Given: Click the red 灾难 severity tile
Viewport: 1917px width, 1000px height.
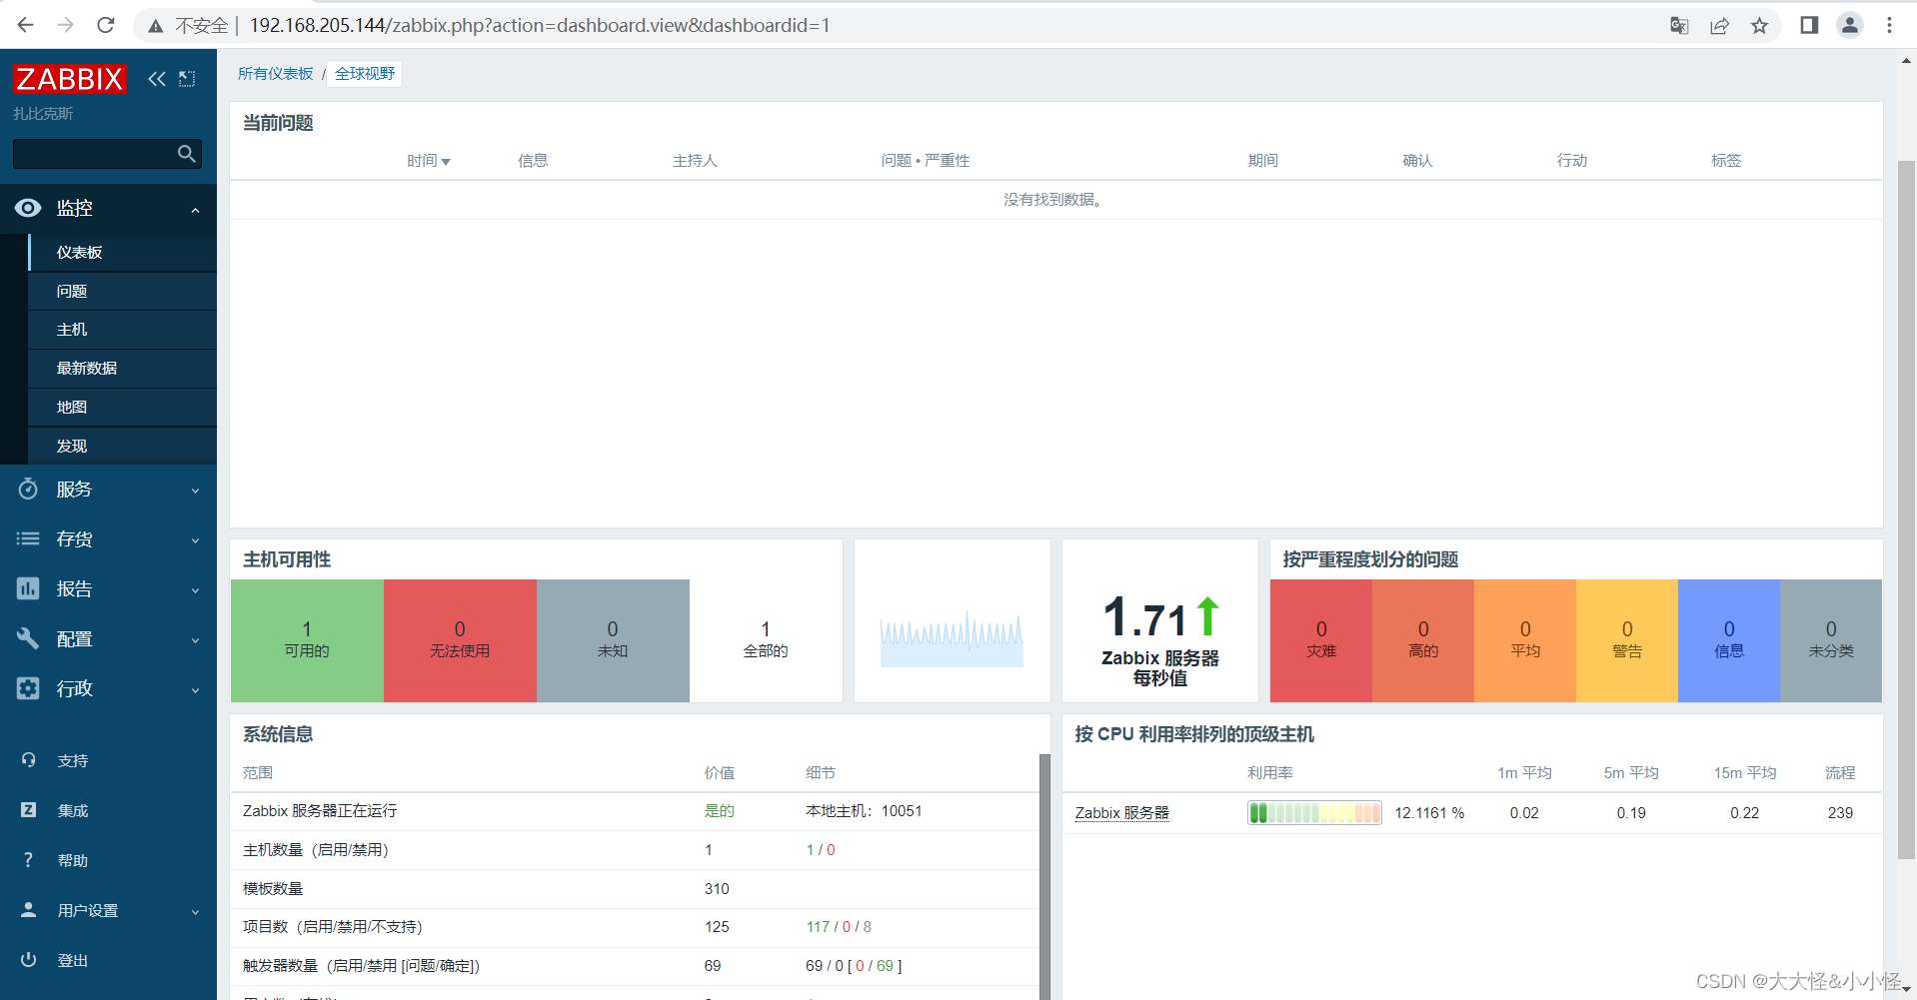Looking at the screenshot, I should (x=1321, y=640).
